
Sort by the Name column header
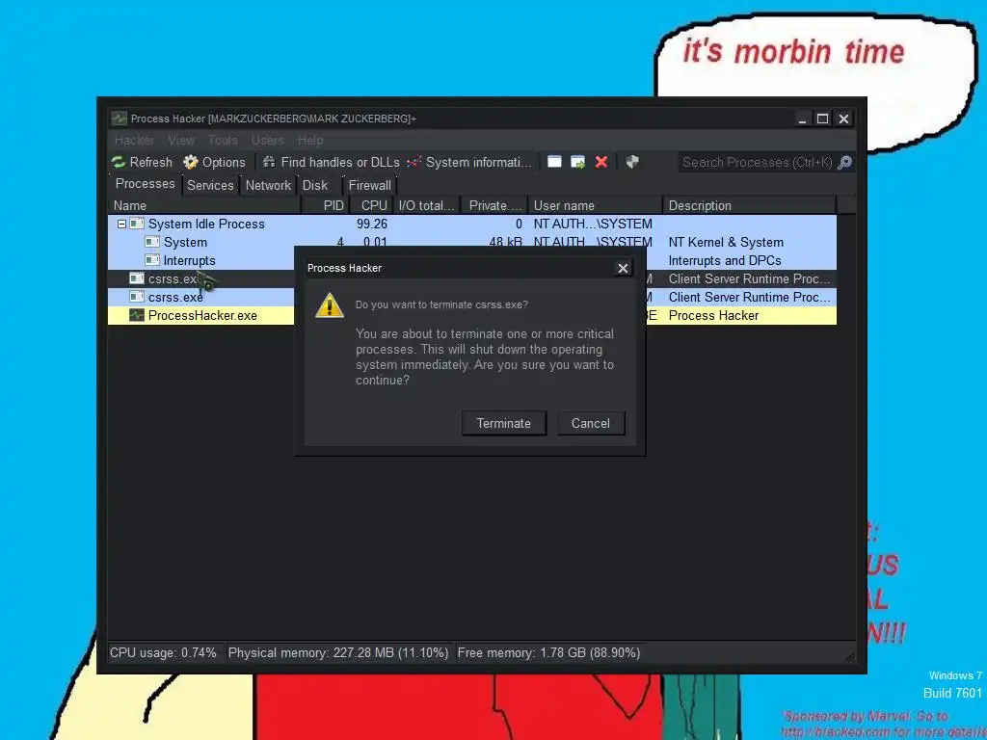pos(204,206)
